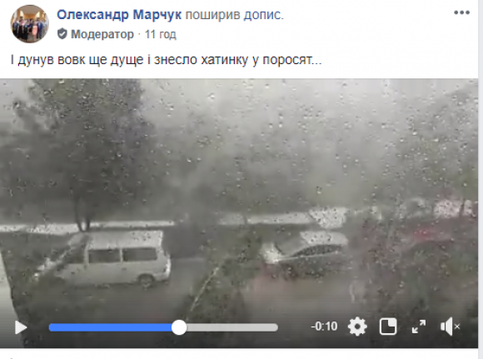Click the remaining time -0:10 label
This screenshot has height=359, width=483.
(x=325, y=327)
